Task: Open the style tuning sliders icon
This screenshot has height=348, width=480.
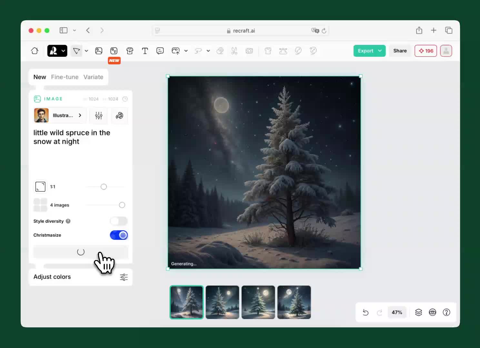Action: pyautogui.click(x=99, y=115)
